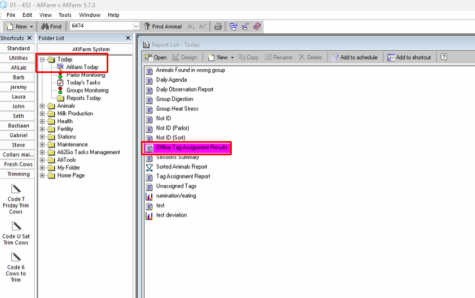This screenshot has width=475, height=298.
Task: Open the Tools menu
Action: 65,15
